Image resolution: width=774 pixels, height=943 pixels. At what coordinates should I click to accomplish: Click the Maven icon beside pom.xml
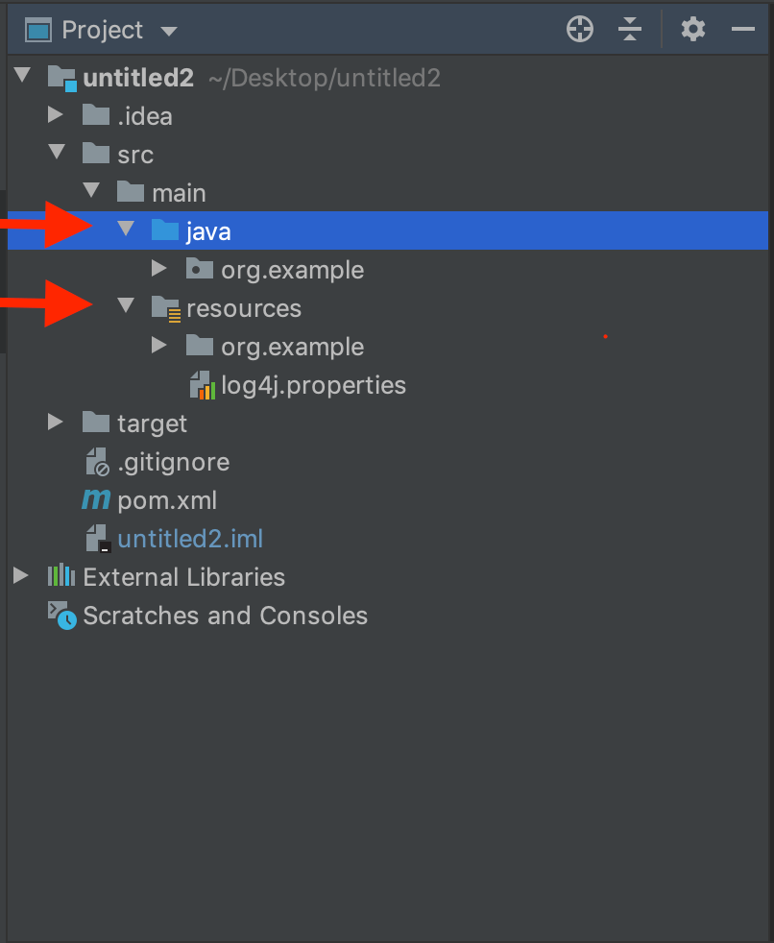click(x=95, y=499)
